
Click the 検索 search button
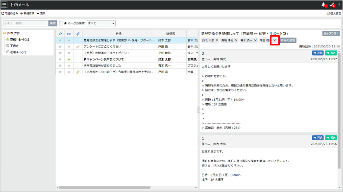[53, 23]
